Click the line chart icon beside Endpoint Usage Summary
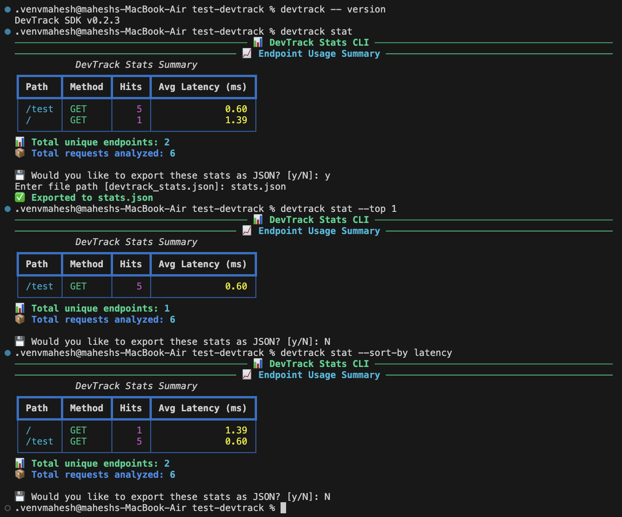This screenshot has width=622, height=517. click(246, 54)
